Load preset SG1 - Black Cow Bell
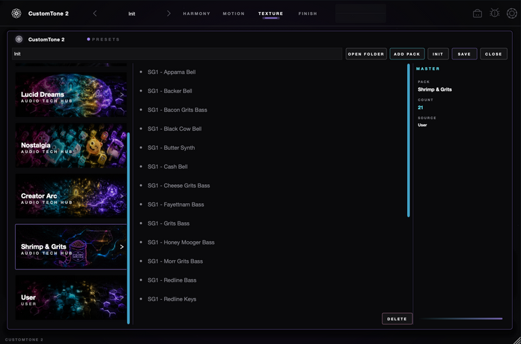Viewport: 521px width, 344px height. tap(174, 129)
